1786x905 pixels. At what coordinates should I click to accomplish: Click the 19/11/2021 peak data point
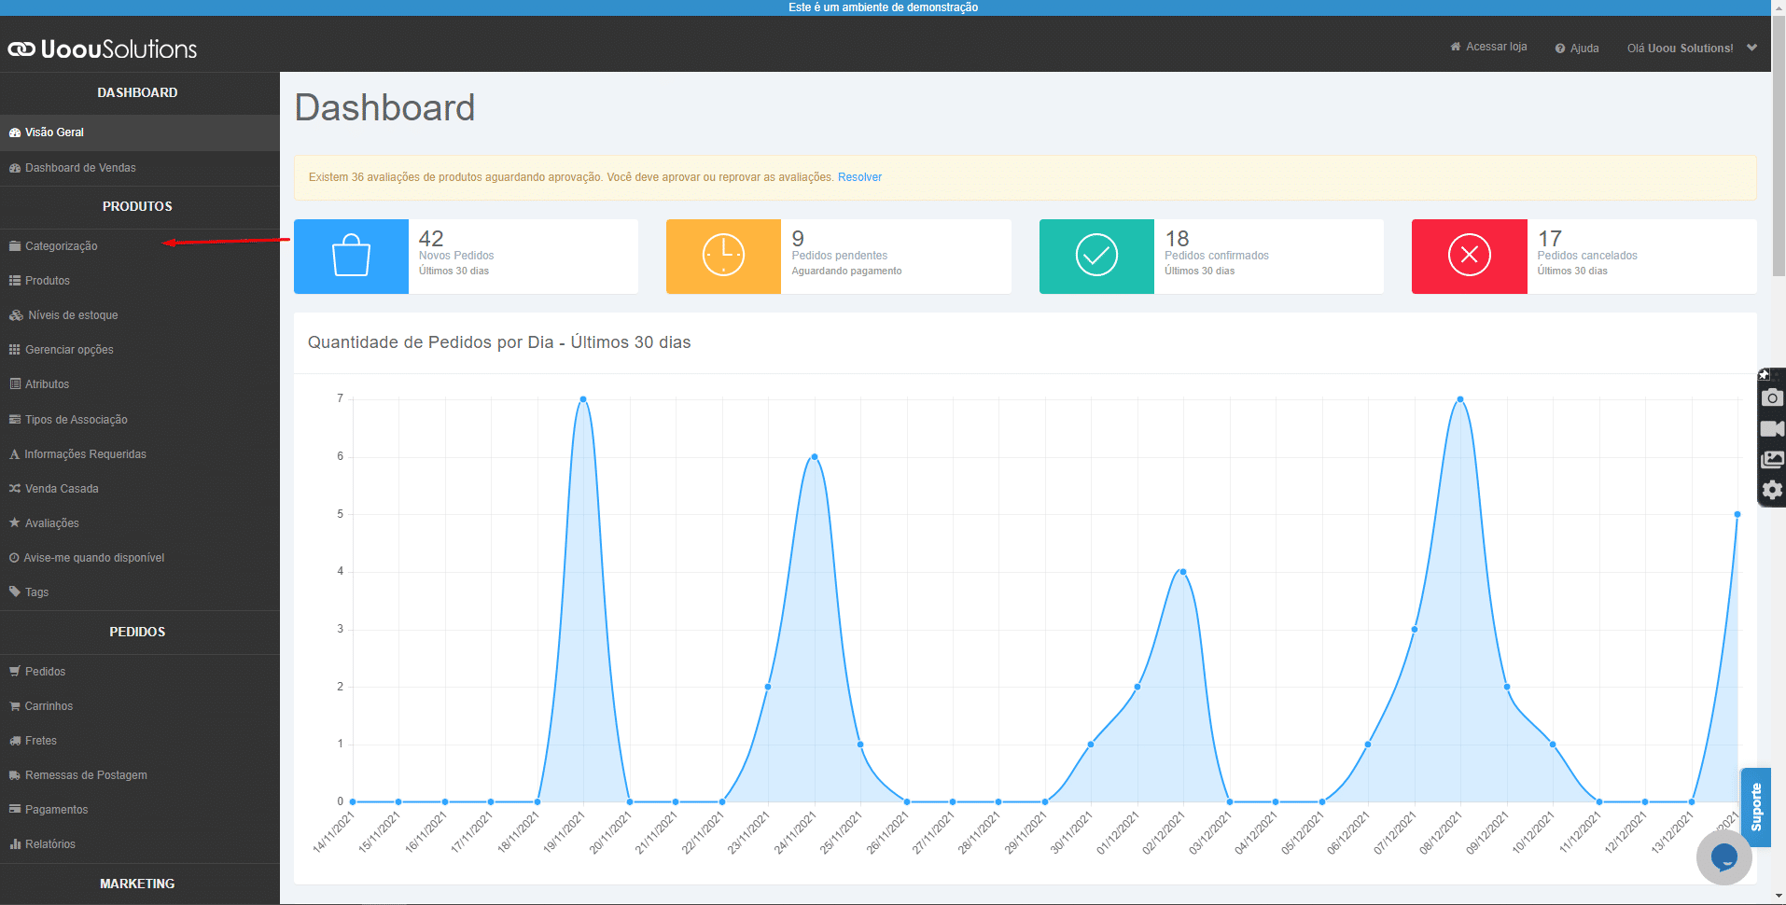click(583, 399)
